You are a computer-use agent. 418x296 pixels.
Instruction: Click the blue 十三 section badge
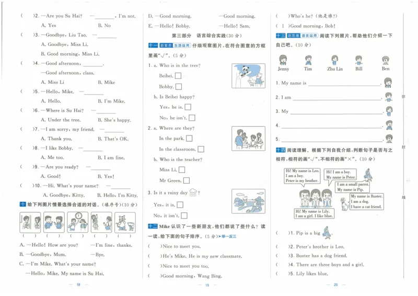tap(281, 36)
